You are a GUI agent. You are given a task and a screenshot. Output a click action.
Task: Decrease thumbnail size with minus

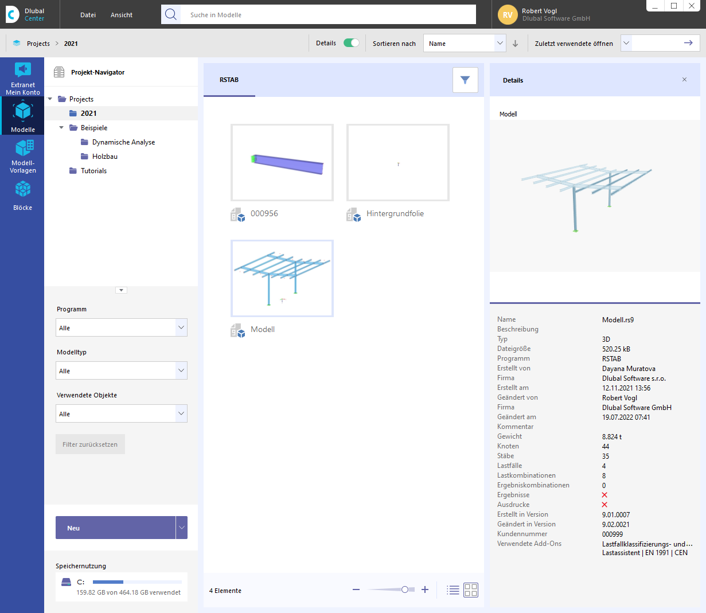click(x=356, y=589)
